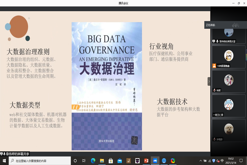The image size is (247, 165).
Task: Click the Cortana circle icon
Action: point(75,161)
